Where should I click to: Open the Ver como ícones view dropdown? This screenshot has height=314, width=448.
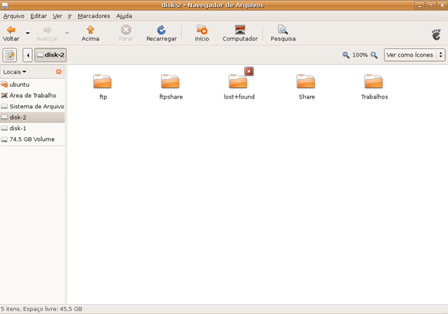click(x=414, y=55)
